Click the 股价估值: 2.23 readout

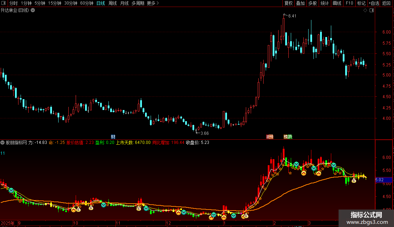[x=80, y=142]
